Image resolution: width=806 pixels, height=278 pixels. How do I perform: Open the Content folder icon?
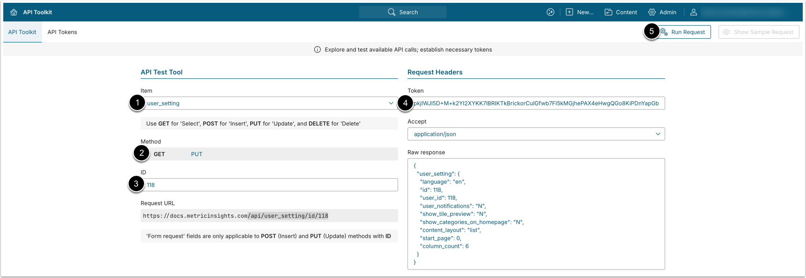(609, 12)
